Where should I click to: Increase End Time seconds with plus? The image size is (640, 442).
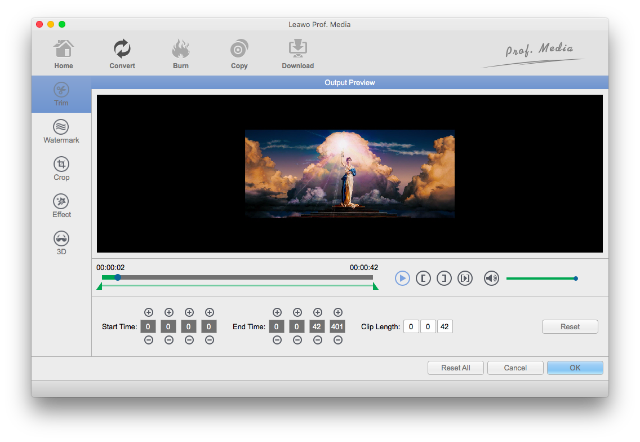pyautogui.click(x=317, y=312)
